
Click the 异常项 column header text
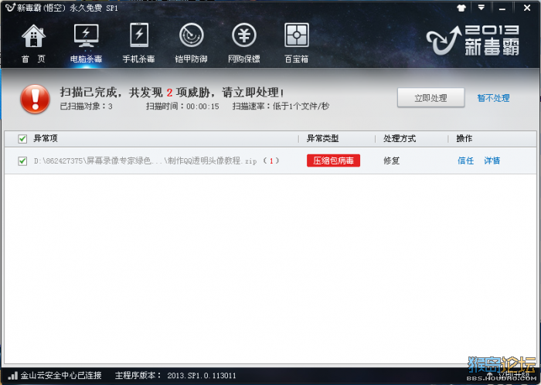(45, 138)
